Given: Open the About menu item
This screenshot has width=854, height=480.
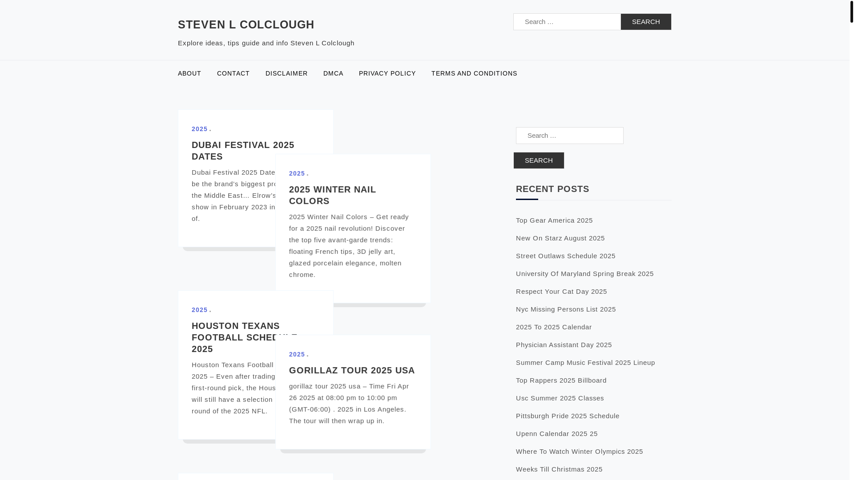Looking at the screenshot, I should pos(189,73).
